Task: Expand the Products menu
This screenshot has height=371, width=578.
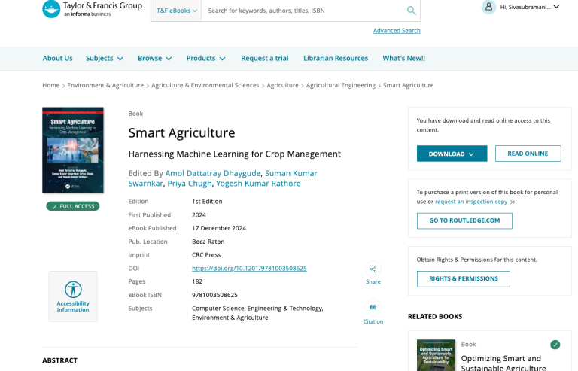Action: pyautogui.click(x=205, y=58)
